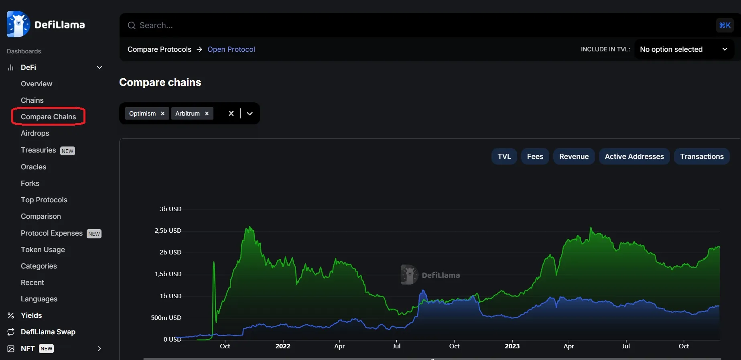Click the NEW badge beside Protocol Expenses
The width and height of the screenshot is (741, 360).
click(94, 234)
